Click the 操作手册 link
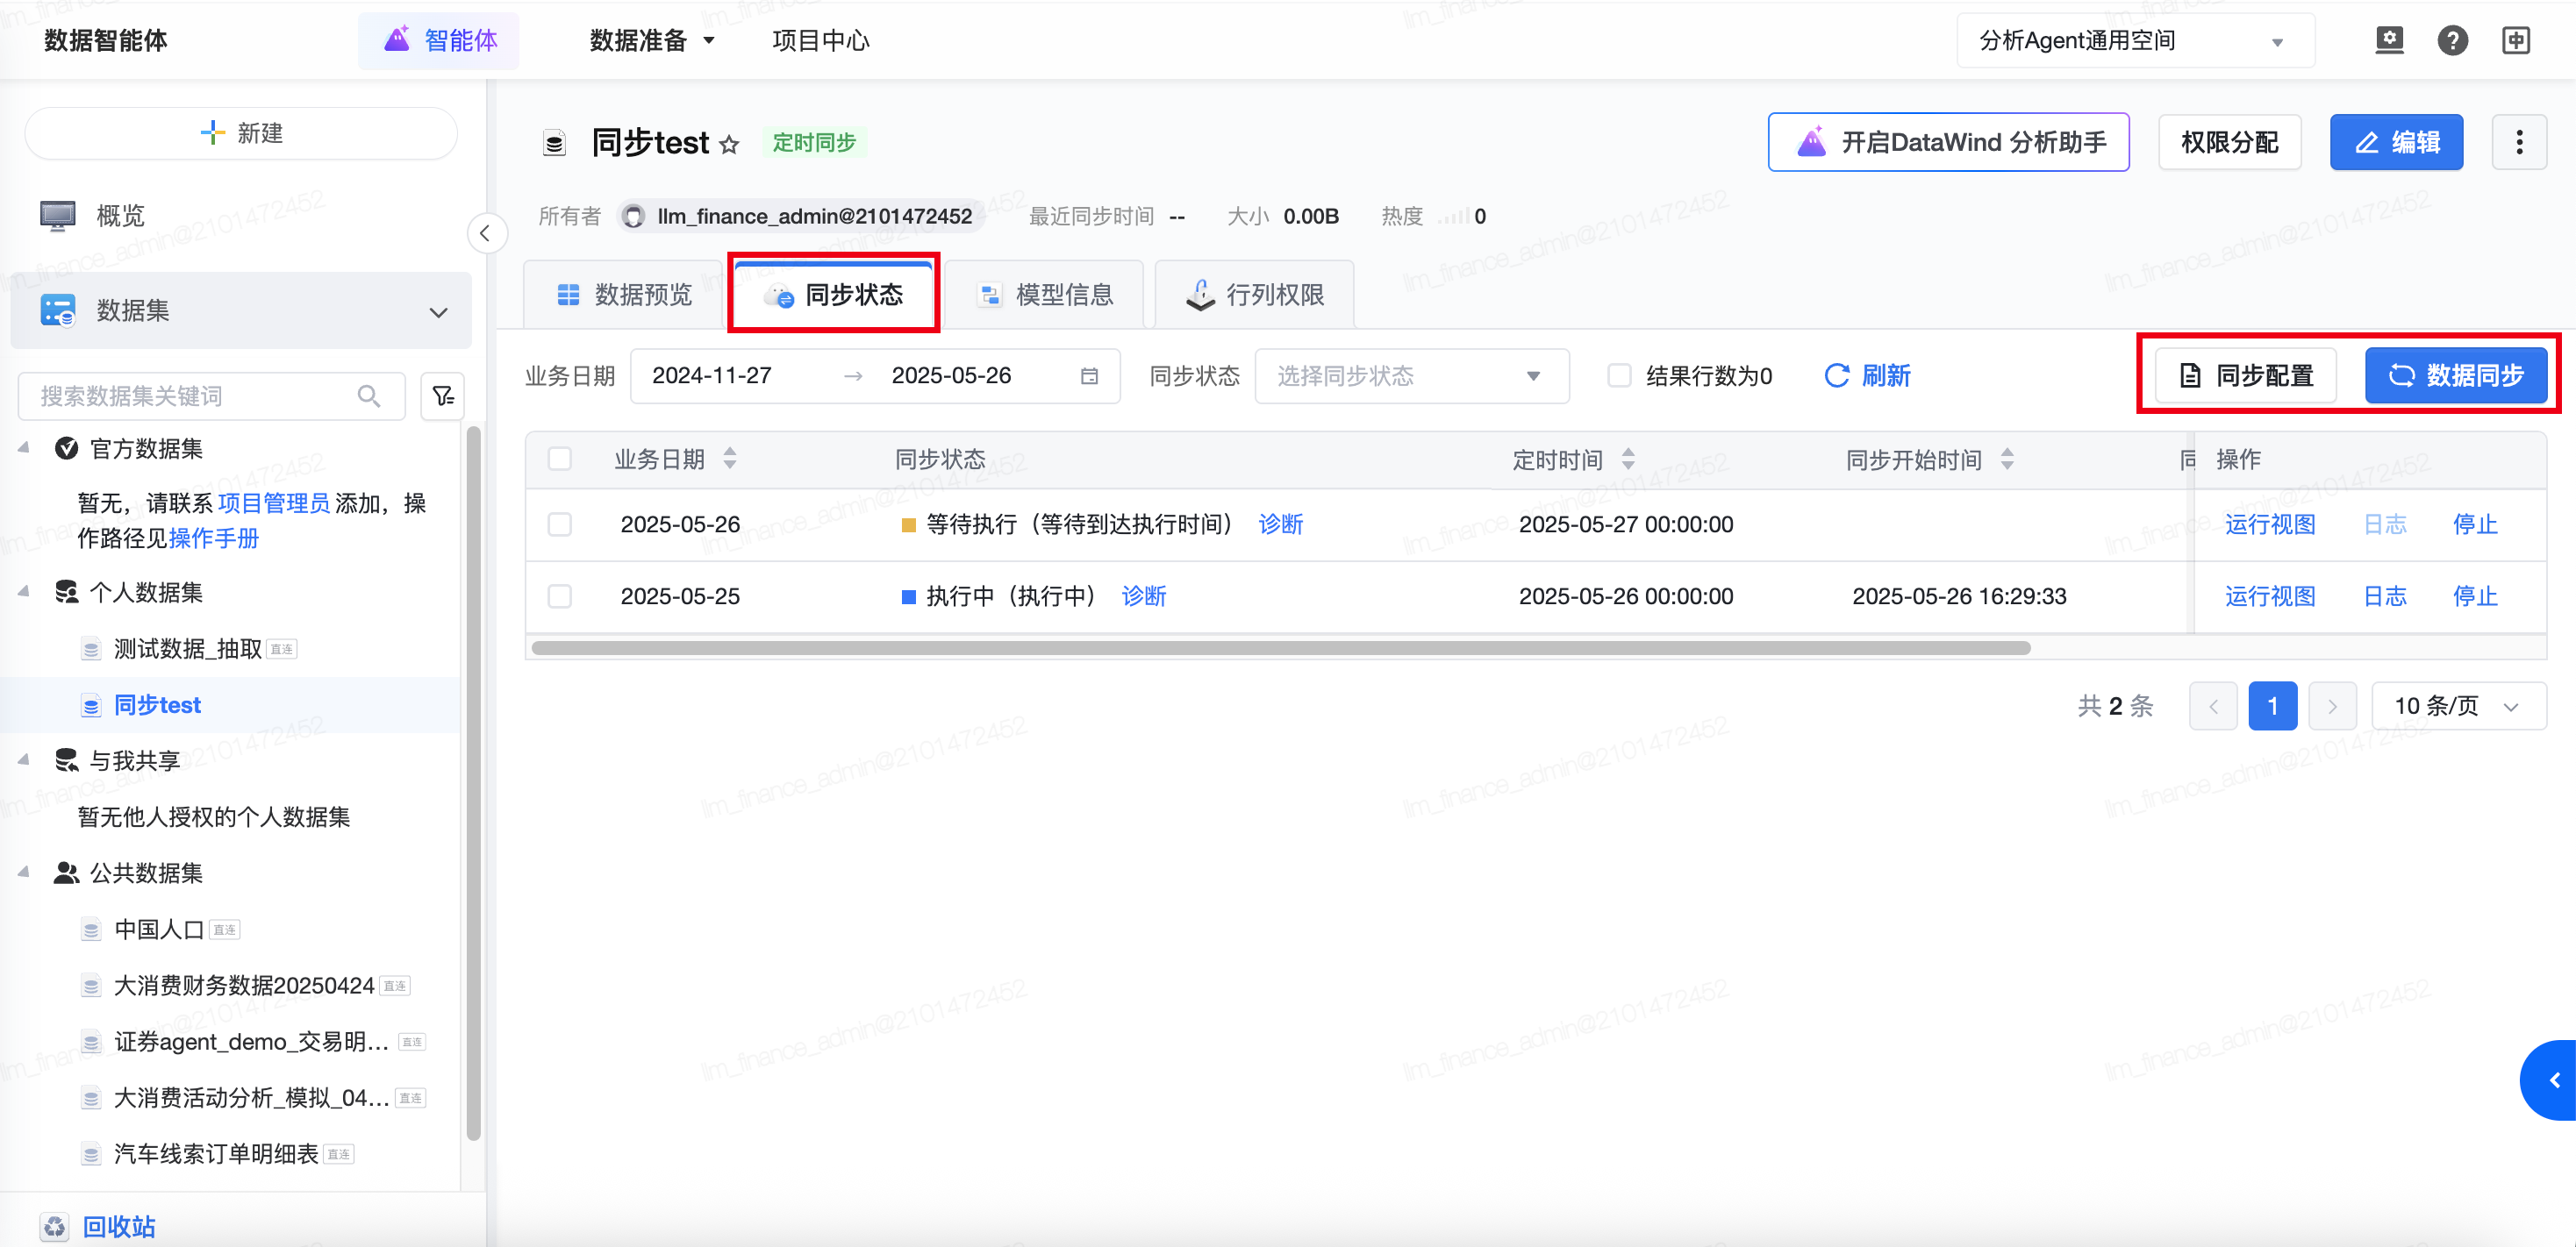The width and height of the screenshot is (2576, 1247). click(x=214, y=538)
